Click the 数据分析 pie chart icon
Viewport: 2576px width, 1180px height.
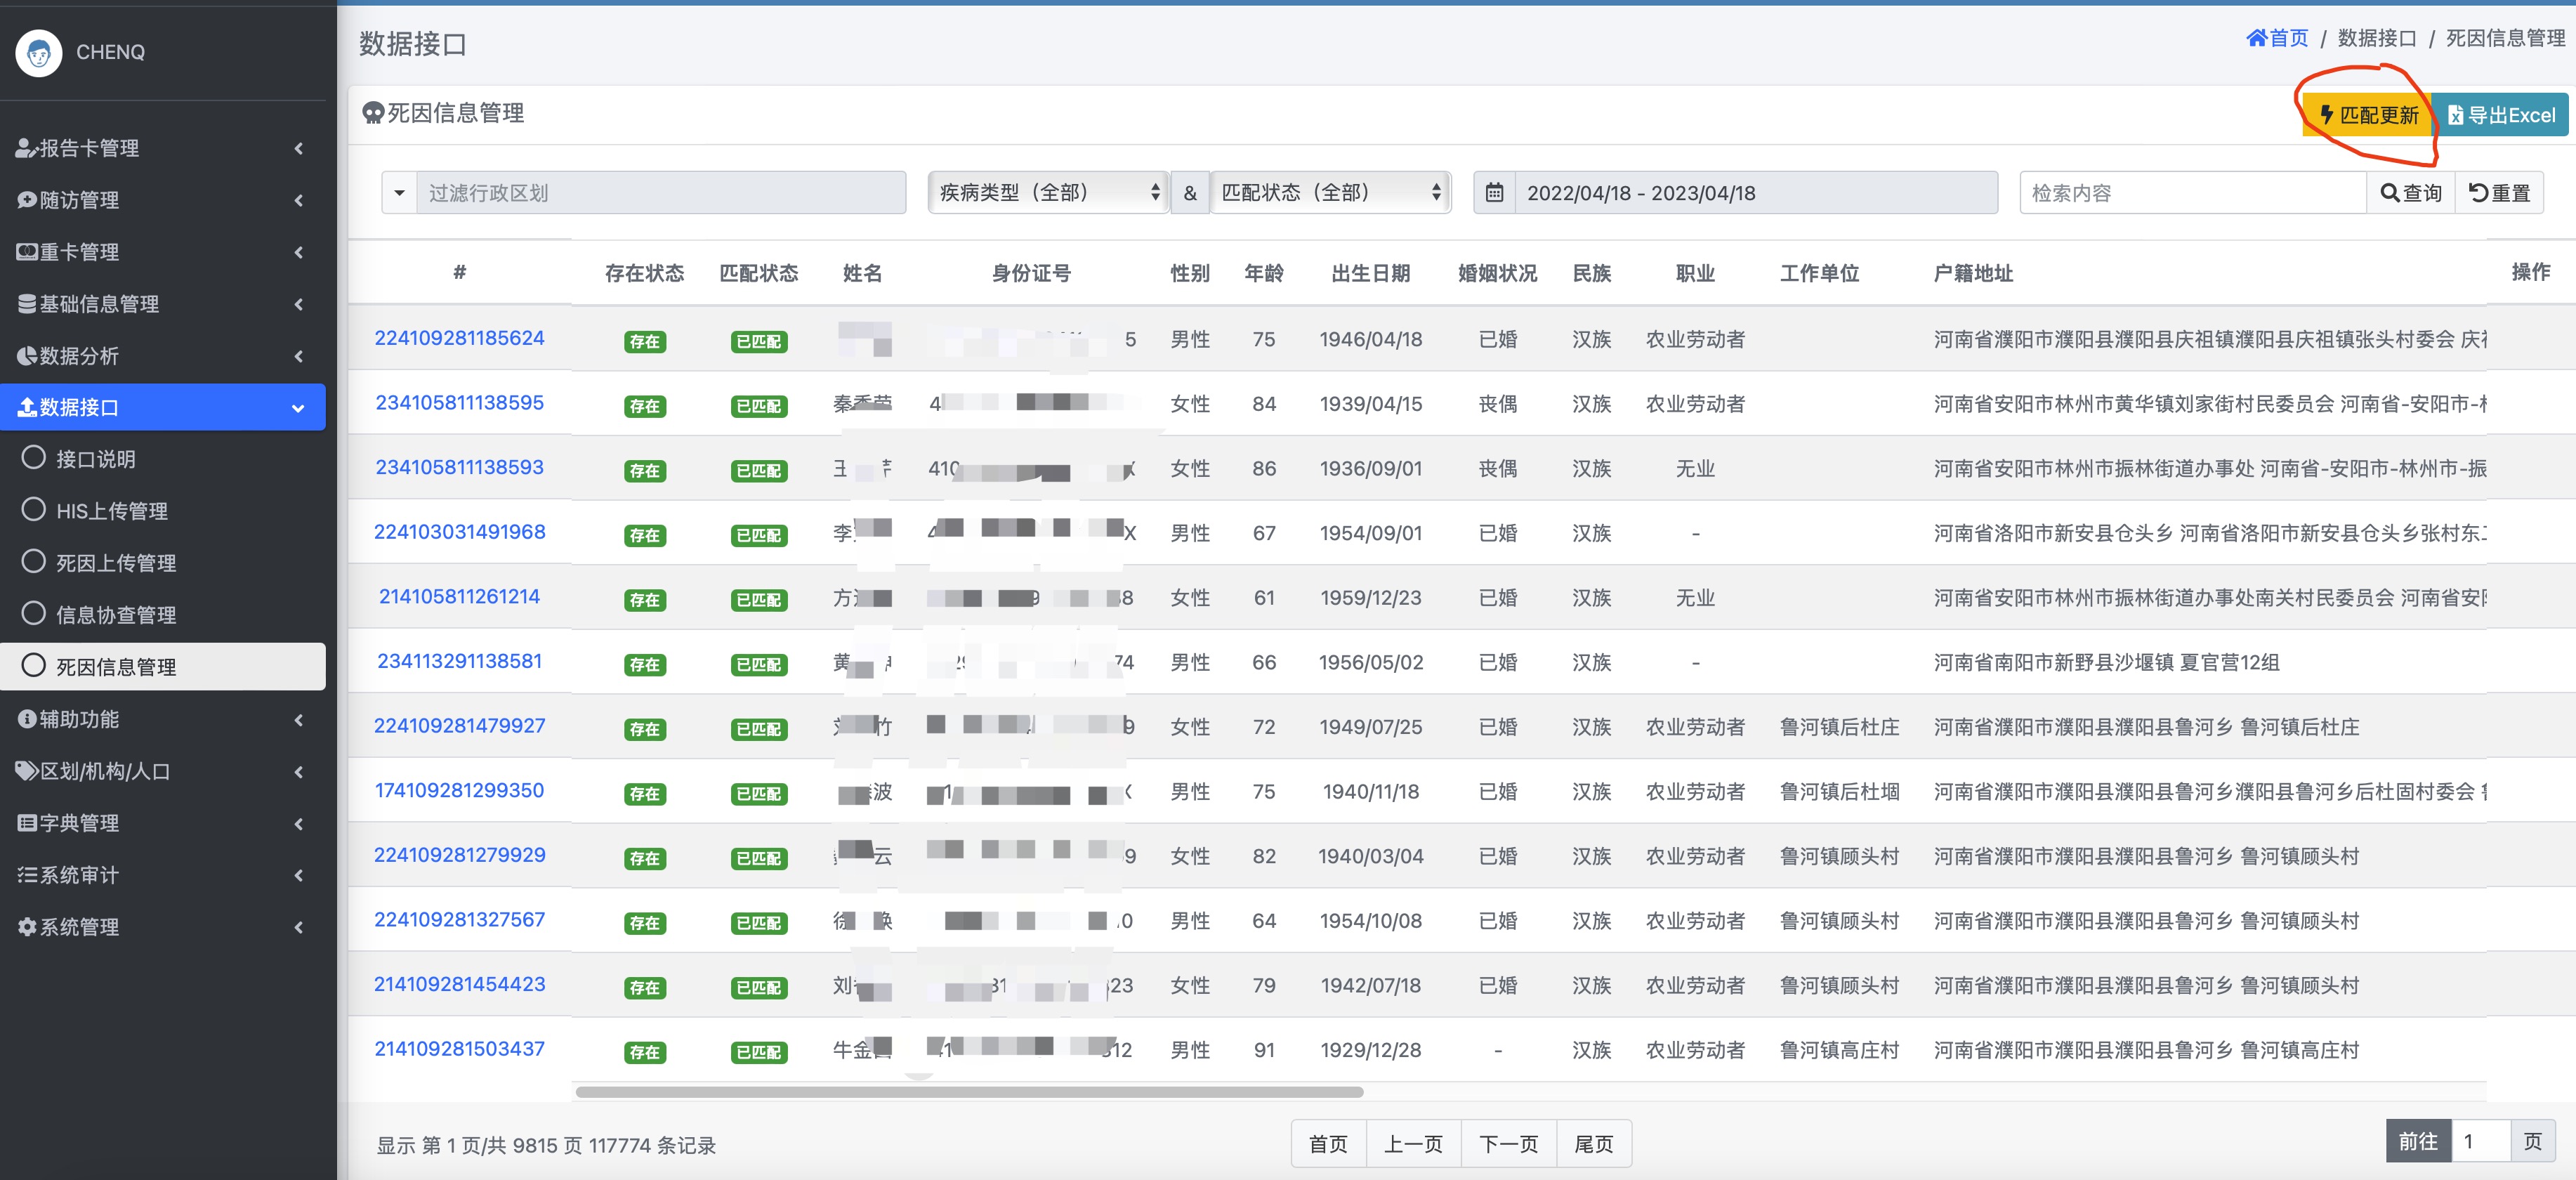click(x=27, y=356)
